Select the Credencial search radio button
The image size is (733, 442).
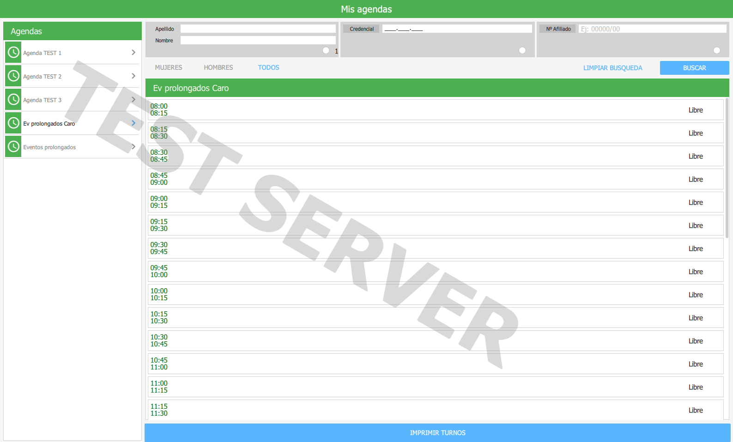click(x=522, y=50)
